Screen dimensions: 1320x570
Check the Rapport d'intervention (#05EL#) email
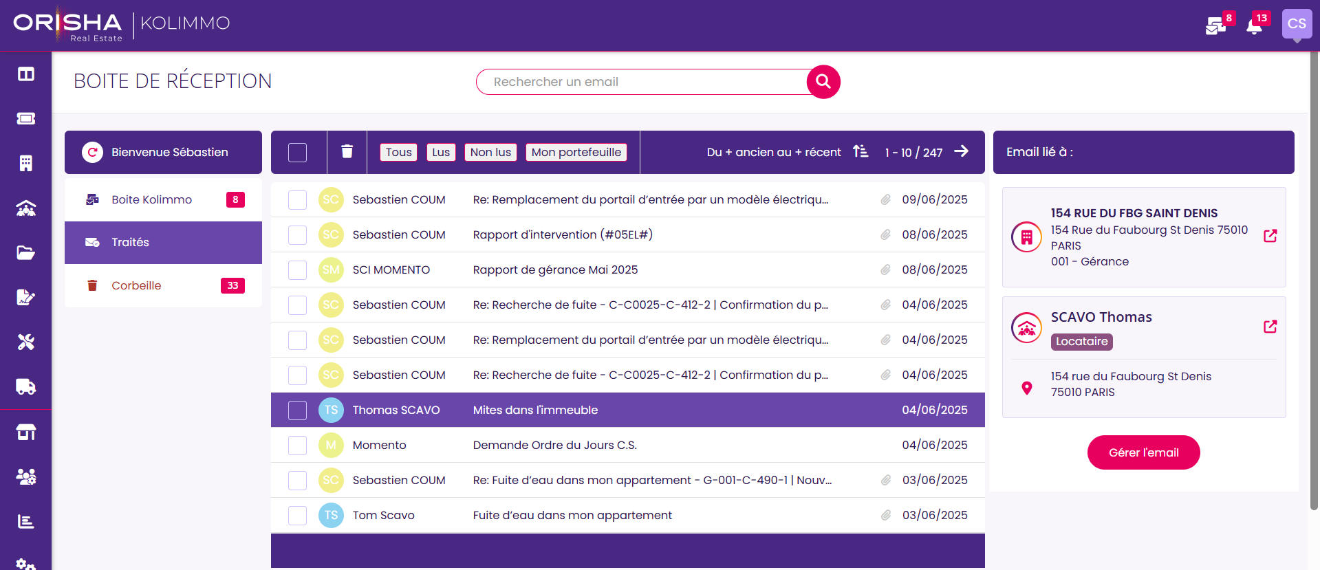point(297,234)
